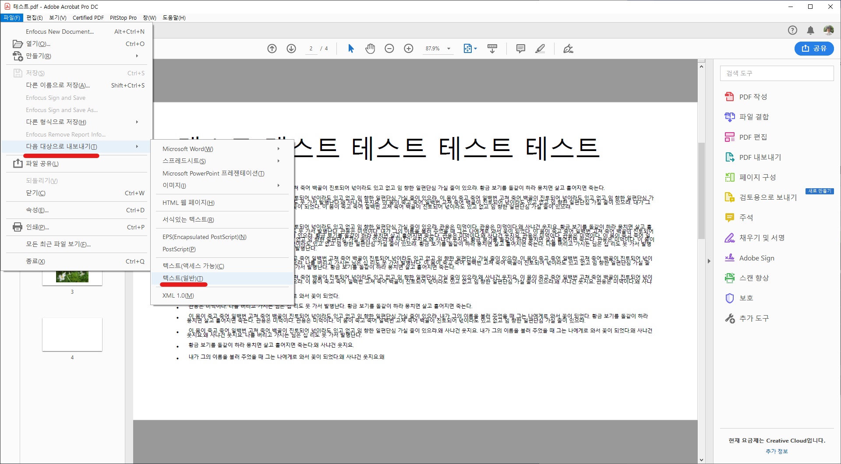Click the next page down-arrow icon
Viewport: 841px width, 464px height.
(291, 49)
